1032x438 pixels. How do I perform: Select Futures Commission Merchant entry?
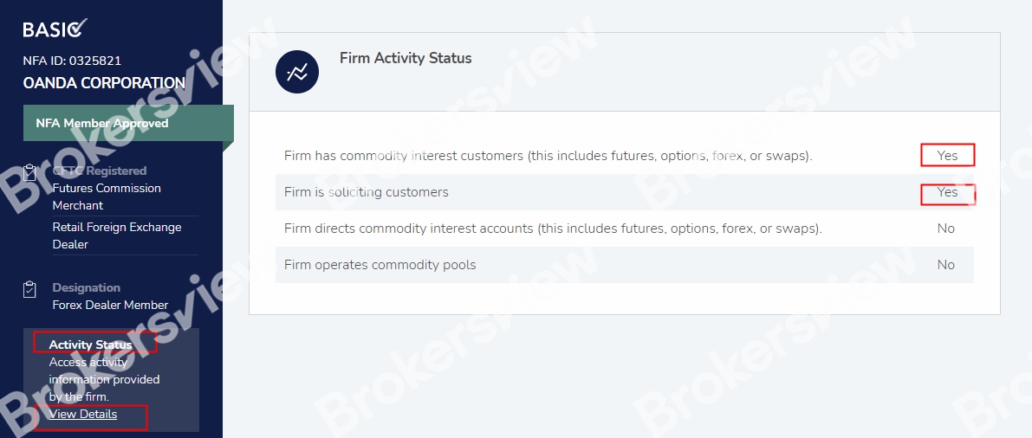click(x=107, y=196)
